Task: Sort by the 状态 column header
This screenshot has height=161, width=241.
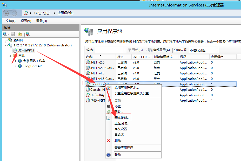Action: point(124,57)
